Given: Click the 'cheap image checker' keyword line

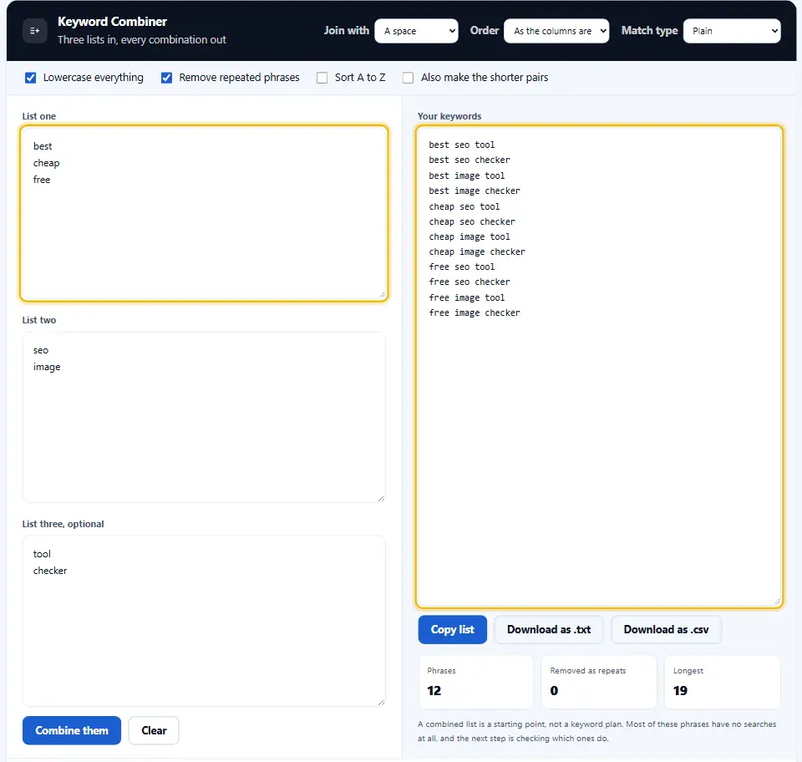Looking at the screenshot, I should pyautogui.click(x=477, y=251).
